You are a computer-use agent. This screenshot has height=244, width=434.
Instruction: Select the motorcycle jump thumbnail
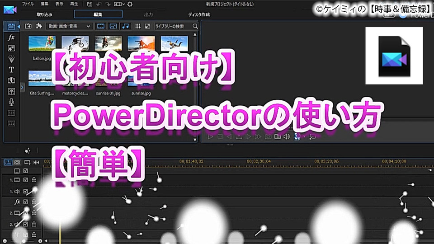[108, 43]
